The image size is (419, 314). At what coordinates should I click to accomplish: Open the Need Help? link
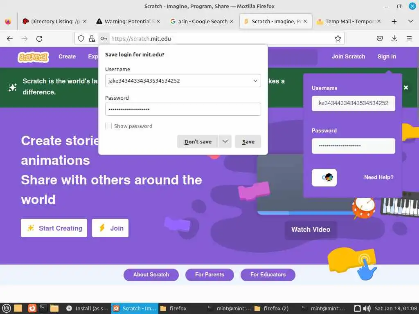tap(378, 177)
